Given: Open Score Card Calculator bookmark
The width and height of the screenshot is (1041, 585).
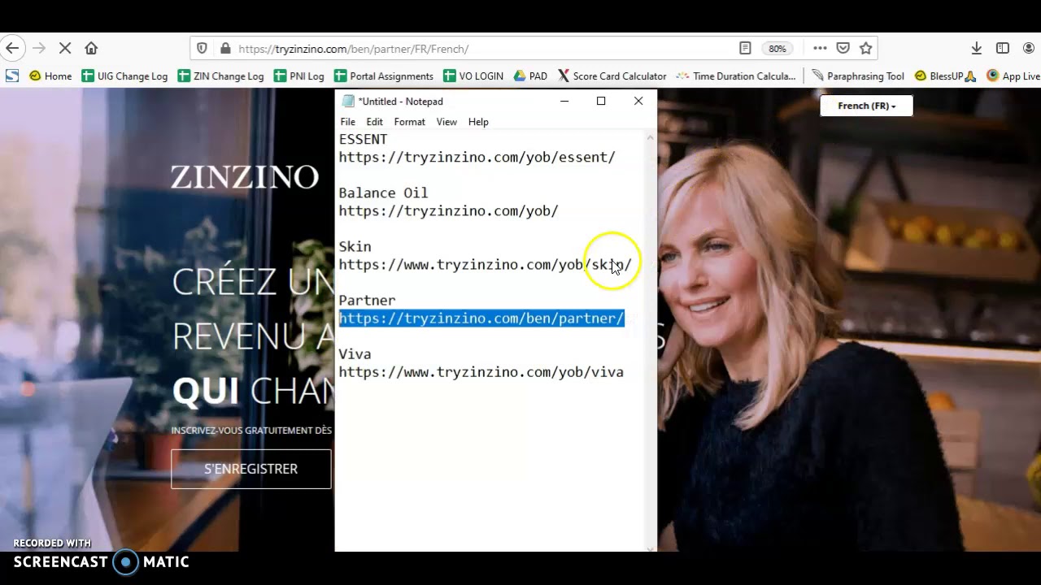Looking at the screenshot, I should tap(612, 76).
